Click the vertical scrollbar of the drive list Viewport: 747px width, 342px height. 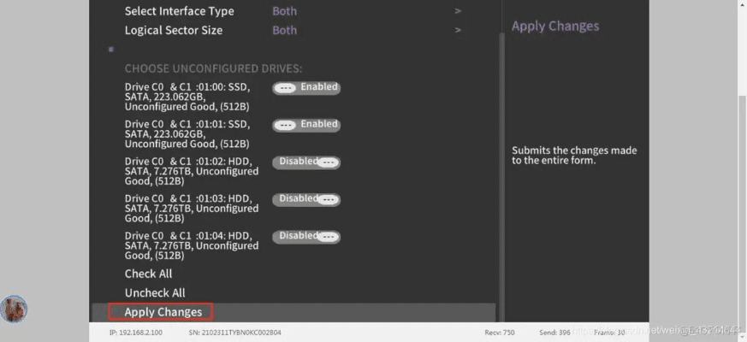[501, 171]
